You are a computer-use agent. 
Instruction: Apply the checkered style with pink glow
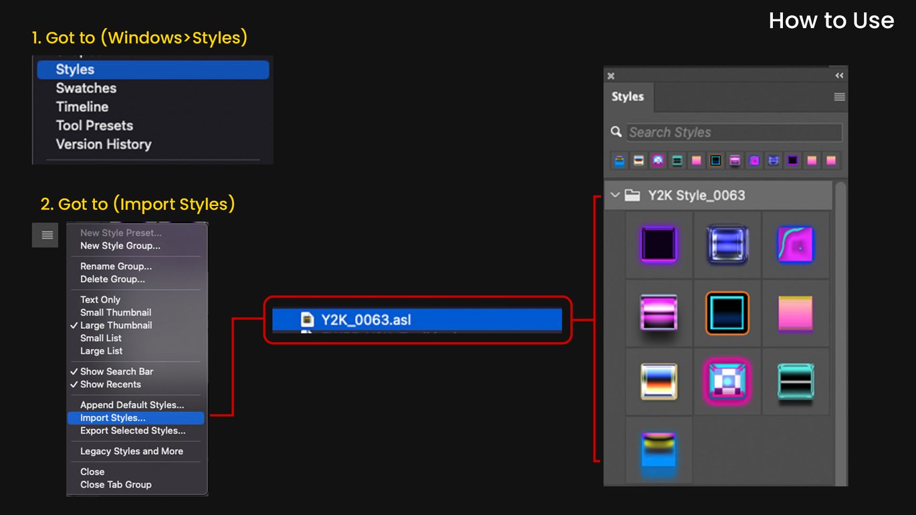(727, 381)
